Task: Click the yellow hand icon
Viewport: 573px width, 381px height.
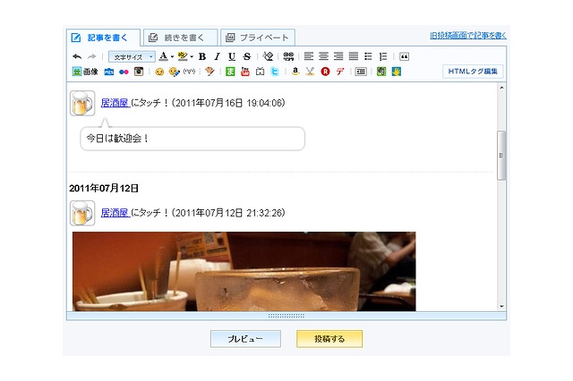Action: [397, 72]
